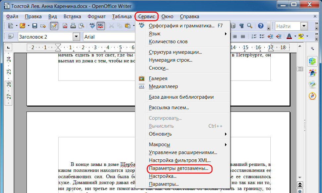Viewport: 322px width, 193px height.
Task: Open Управление расширениями menu item
Action: tap(183, 152)
